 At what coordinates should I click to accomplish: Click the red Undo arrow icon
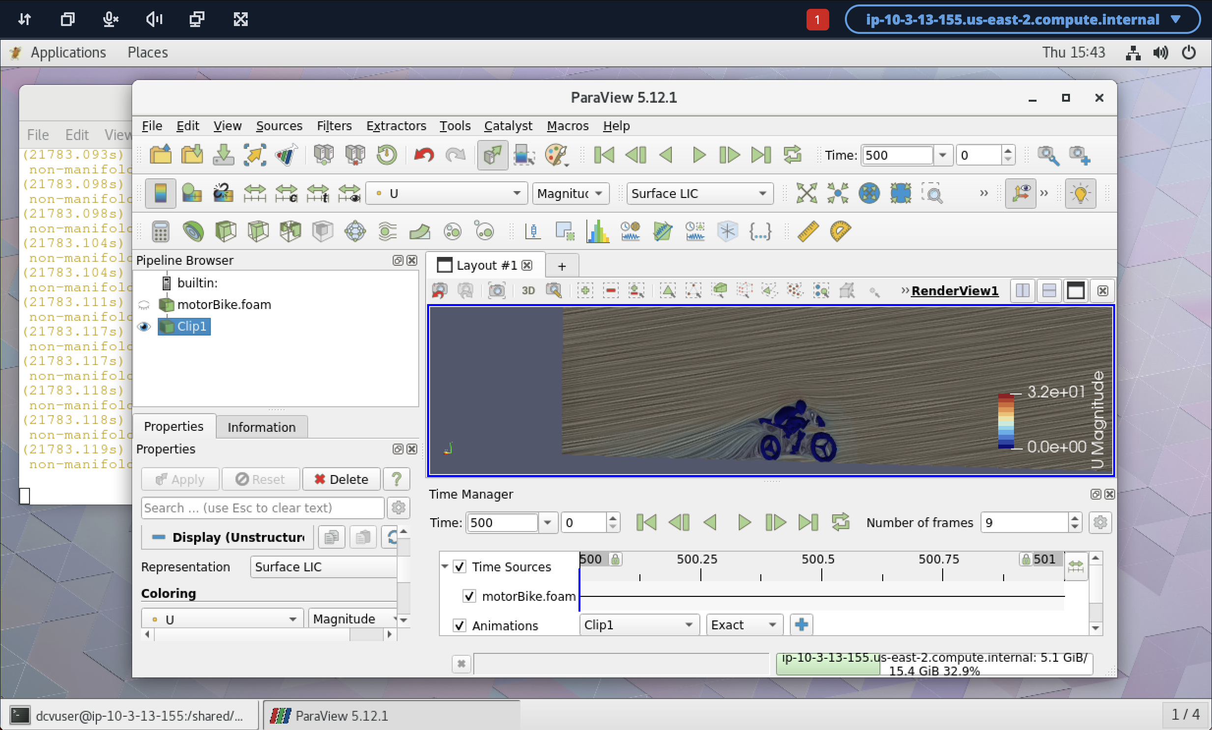pyautogui.click(x=424, y=155)
